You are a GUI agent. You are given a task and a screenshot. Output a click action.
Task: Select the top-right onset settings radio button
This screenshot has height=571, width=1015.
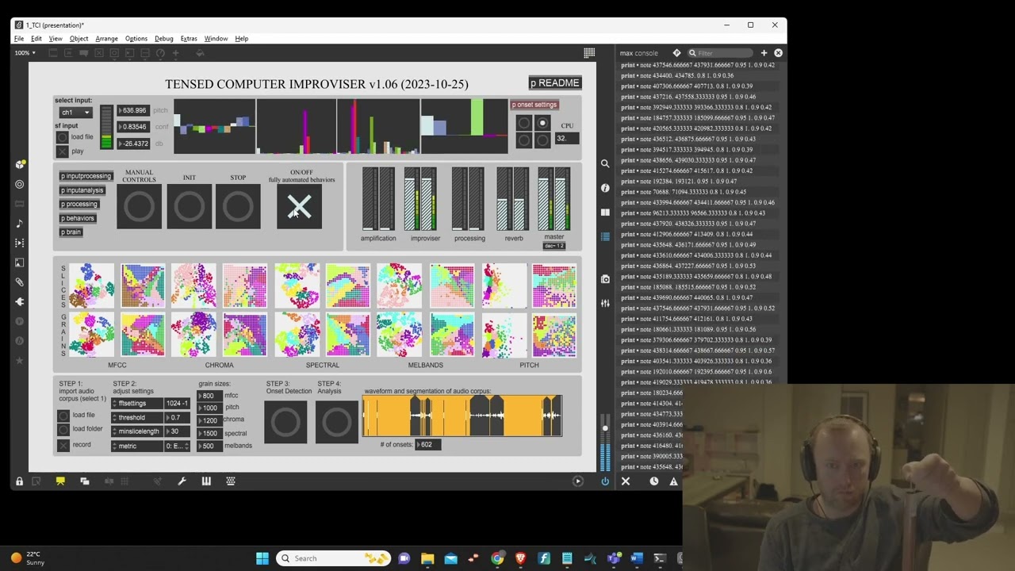[x=542, y=123]
